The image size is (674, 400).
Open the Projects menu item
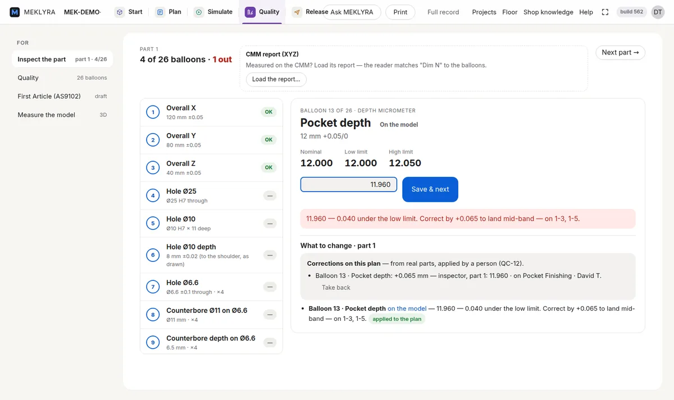pos(484,12)
